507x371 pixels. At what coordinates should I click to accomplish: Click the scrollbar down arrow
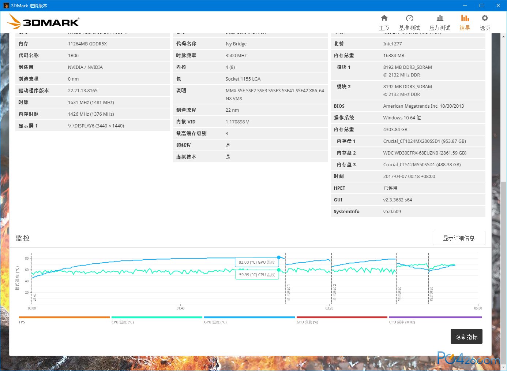click(504, 367)
